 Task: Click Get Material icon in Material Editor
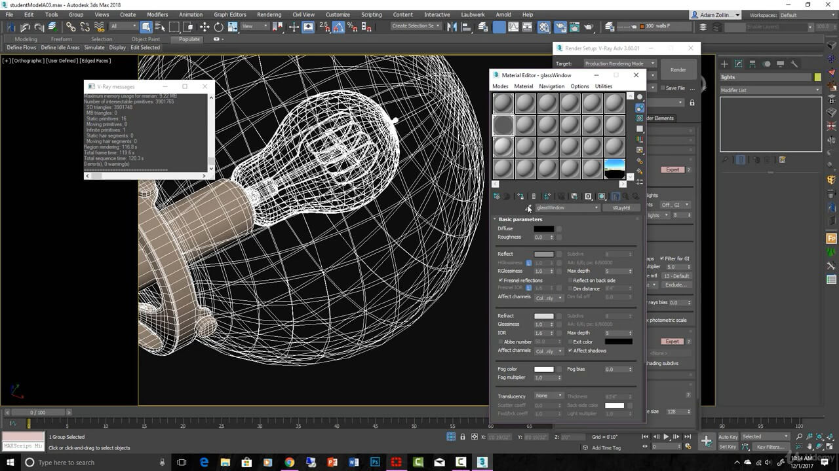coord(497,196)
